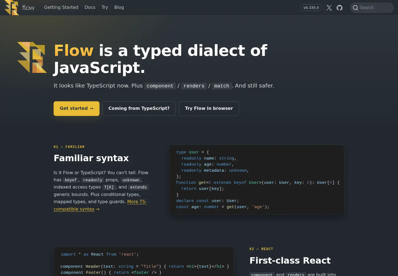Click the "import * as React" code line
398x276 pixels.
[100, 254]
